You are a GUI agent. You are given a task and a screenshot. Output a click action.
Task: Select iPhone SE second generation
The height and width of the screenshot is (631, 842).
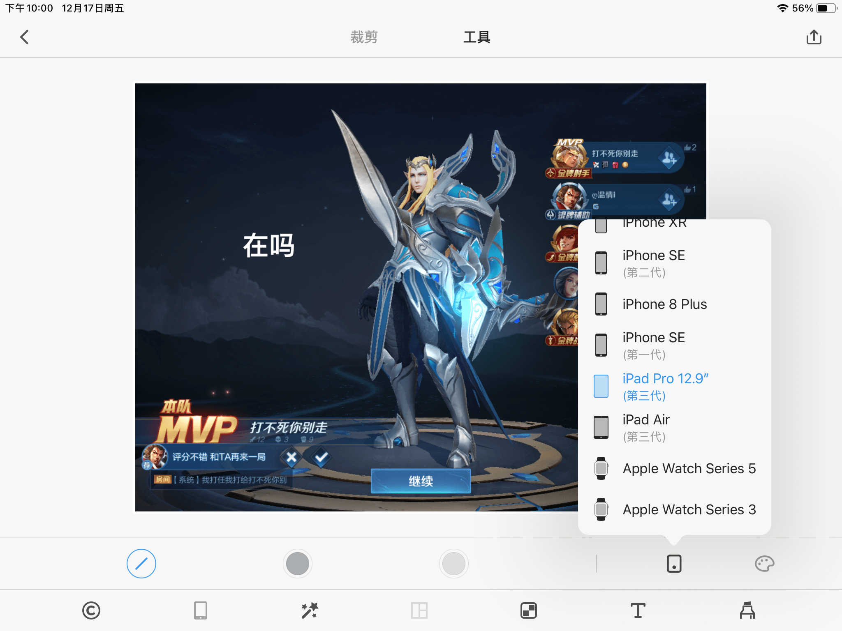655,263
